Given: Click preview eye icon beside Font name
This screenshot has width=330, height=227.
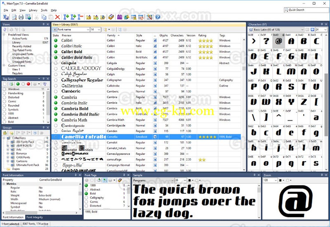Looking at the screenshot, I should pos(55,30).
